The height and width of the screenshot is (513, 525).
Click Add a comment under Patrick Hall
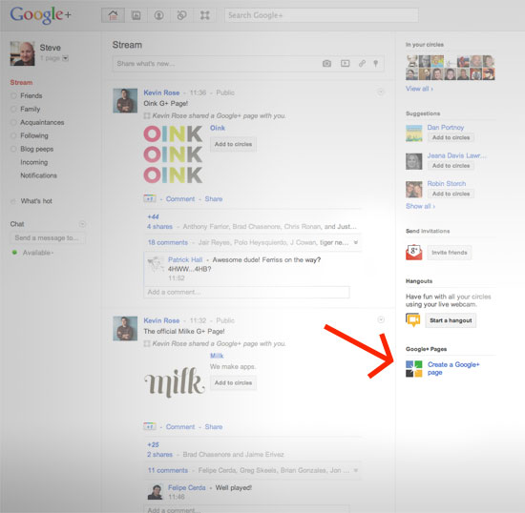pos(247,292)
